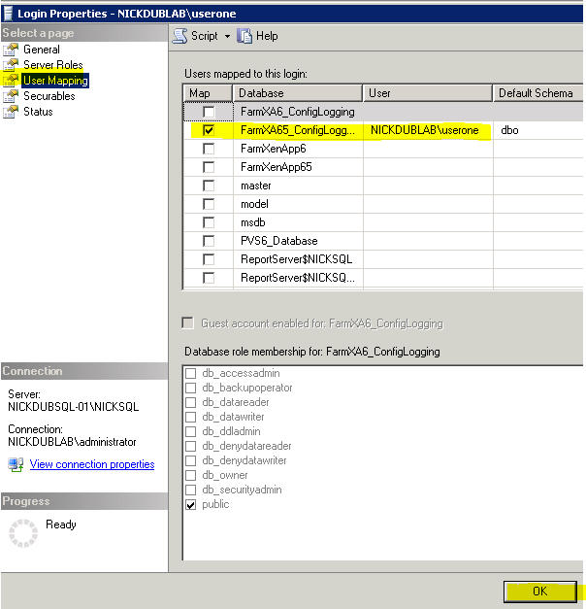Toggle the Guest account enabled checkbox
The width and height of the screenshot is (586, 609).
[x=188, y=323]
